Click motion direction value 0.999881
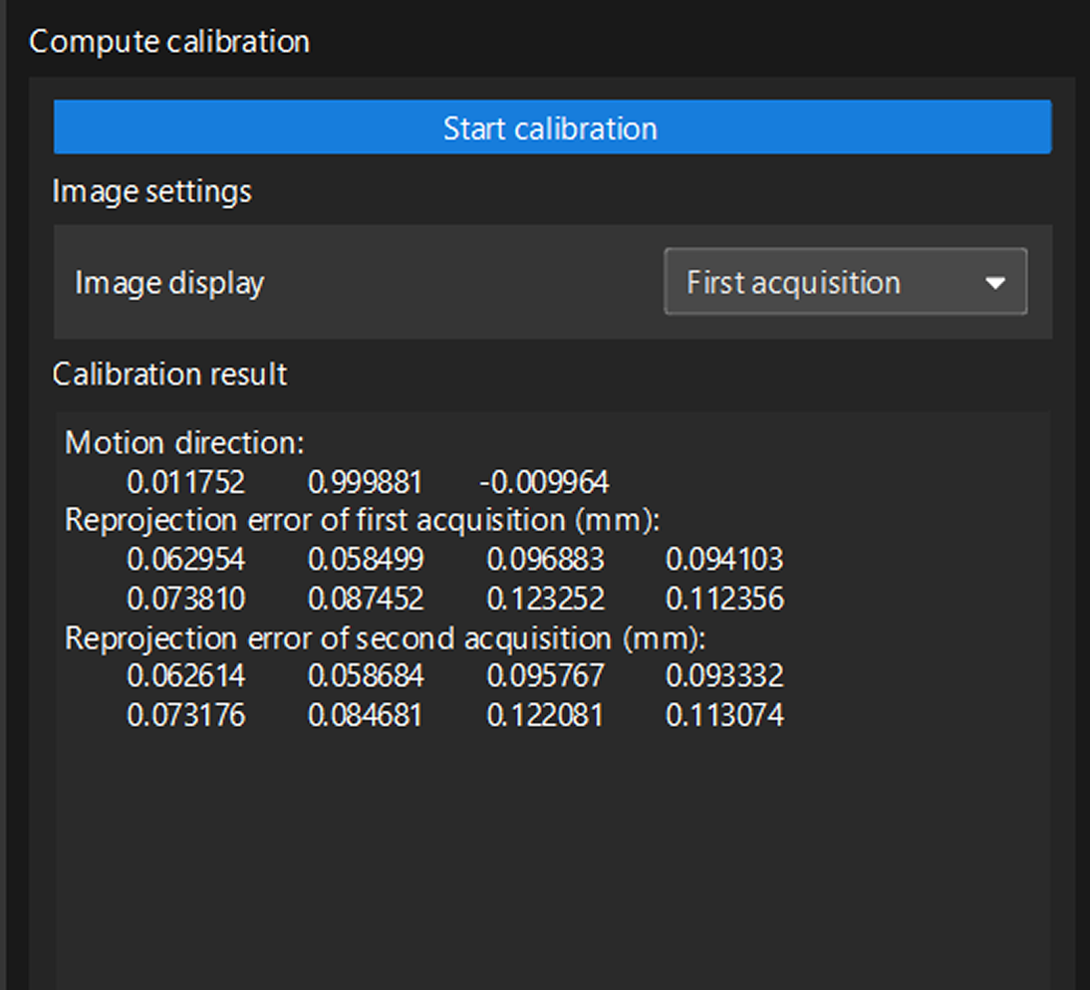The height and width of the screenshot is (990, 1090). (365, 483)
